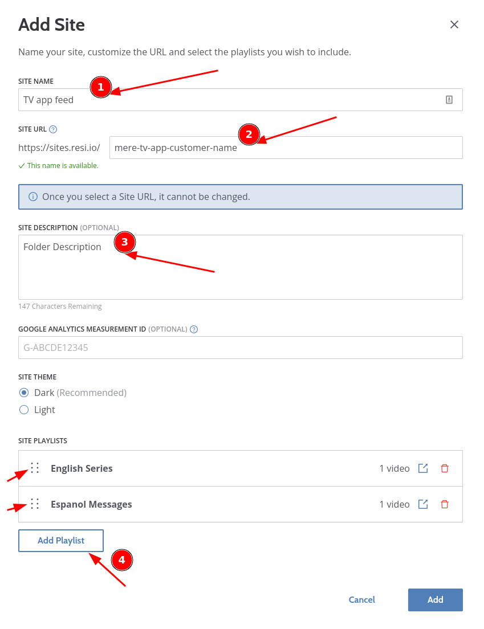The width and height of the screenshot is (484, 629).
Task: Delete the Espanol Messages playlist
Action: pos(445,504)
